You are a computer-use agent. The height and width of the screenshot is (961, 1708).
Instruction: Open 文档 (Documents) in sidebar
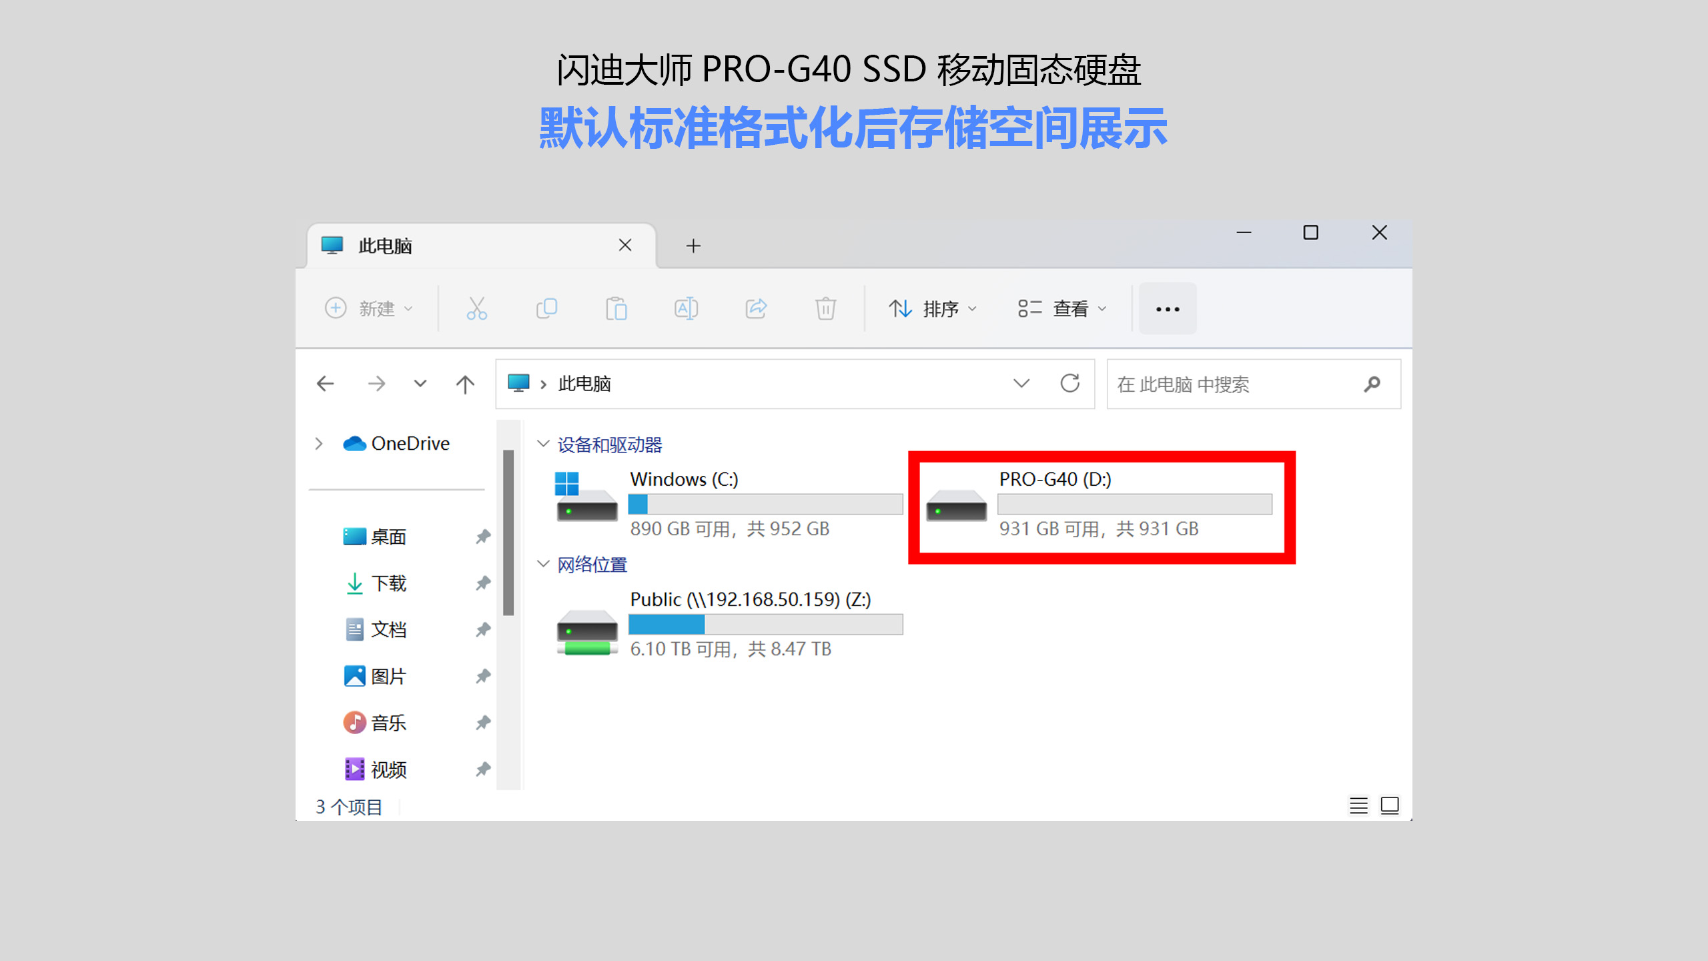pyautogui.click(x=376, y=629)
